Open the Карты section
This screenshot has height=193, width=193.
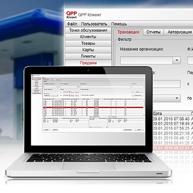pyautogui.click(x=88, y=50)
